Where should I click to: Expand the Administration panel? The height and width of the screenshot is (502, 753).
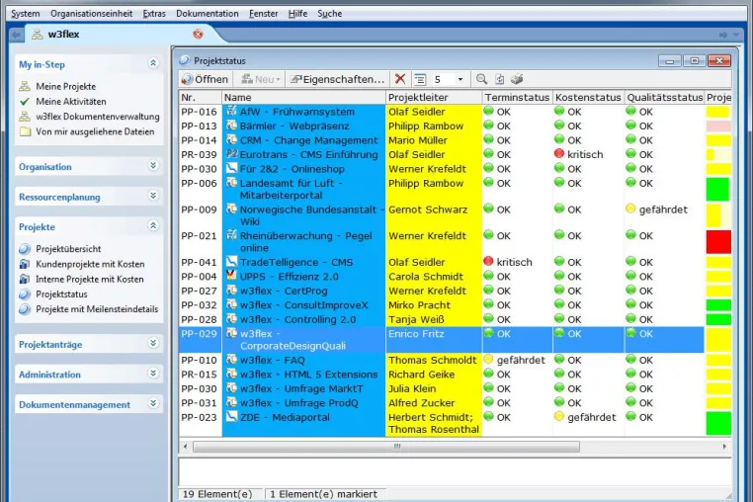(x=153, y=374)
